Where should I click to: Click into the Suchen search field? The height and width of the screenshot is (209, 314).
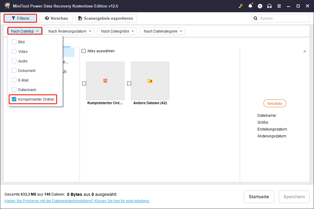[280, 18]
